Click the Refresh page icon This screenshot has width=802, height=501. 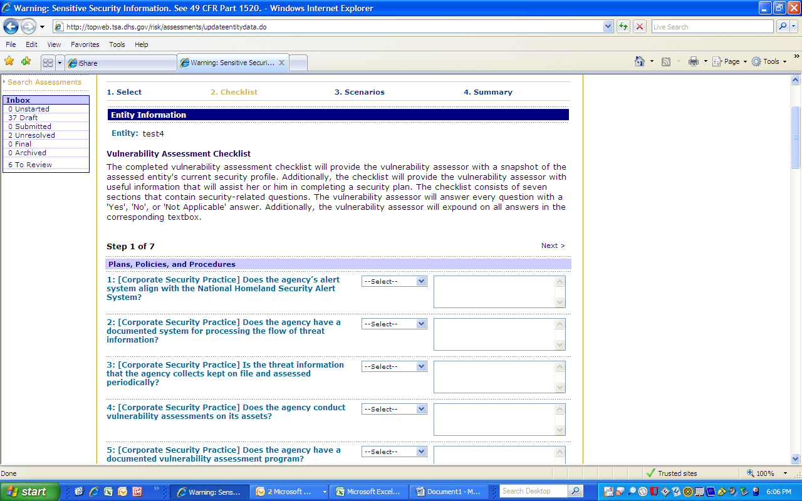tap(623, 27)
